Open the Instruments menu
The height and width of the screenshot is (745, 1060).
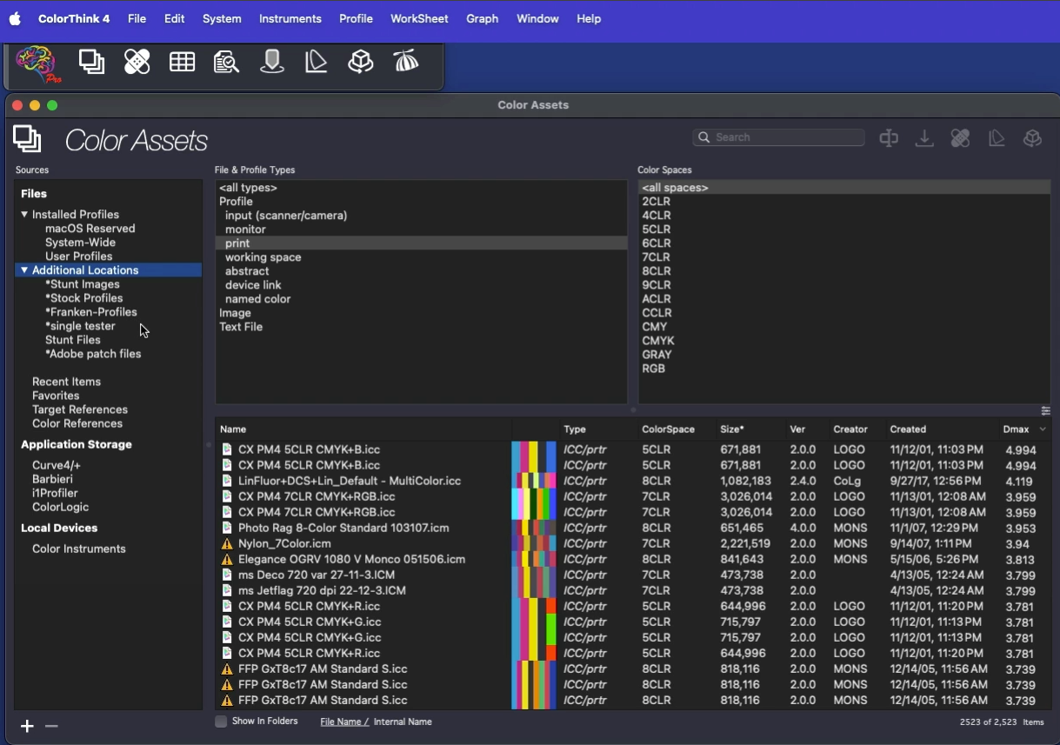pyautogui.click(x=290, y=18)
